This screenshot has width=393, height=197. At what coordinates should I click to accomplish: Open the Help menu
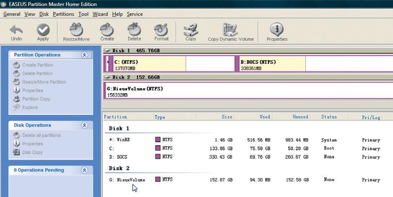click(x=117, y=14)
